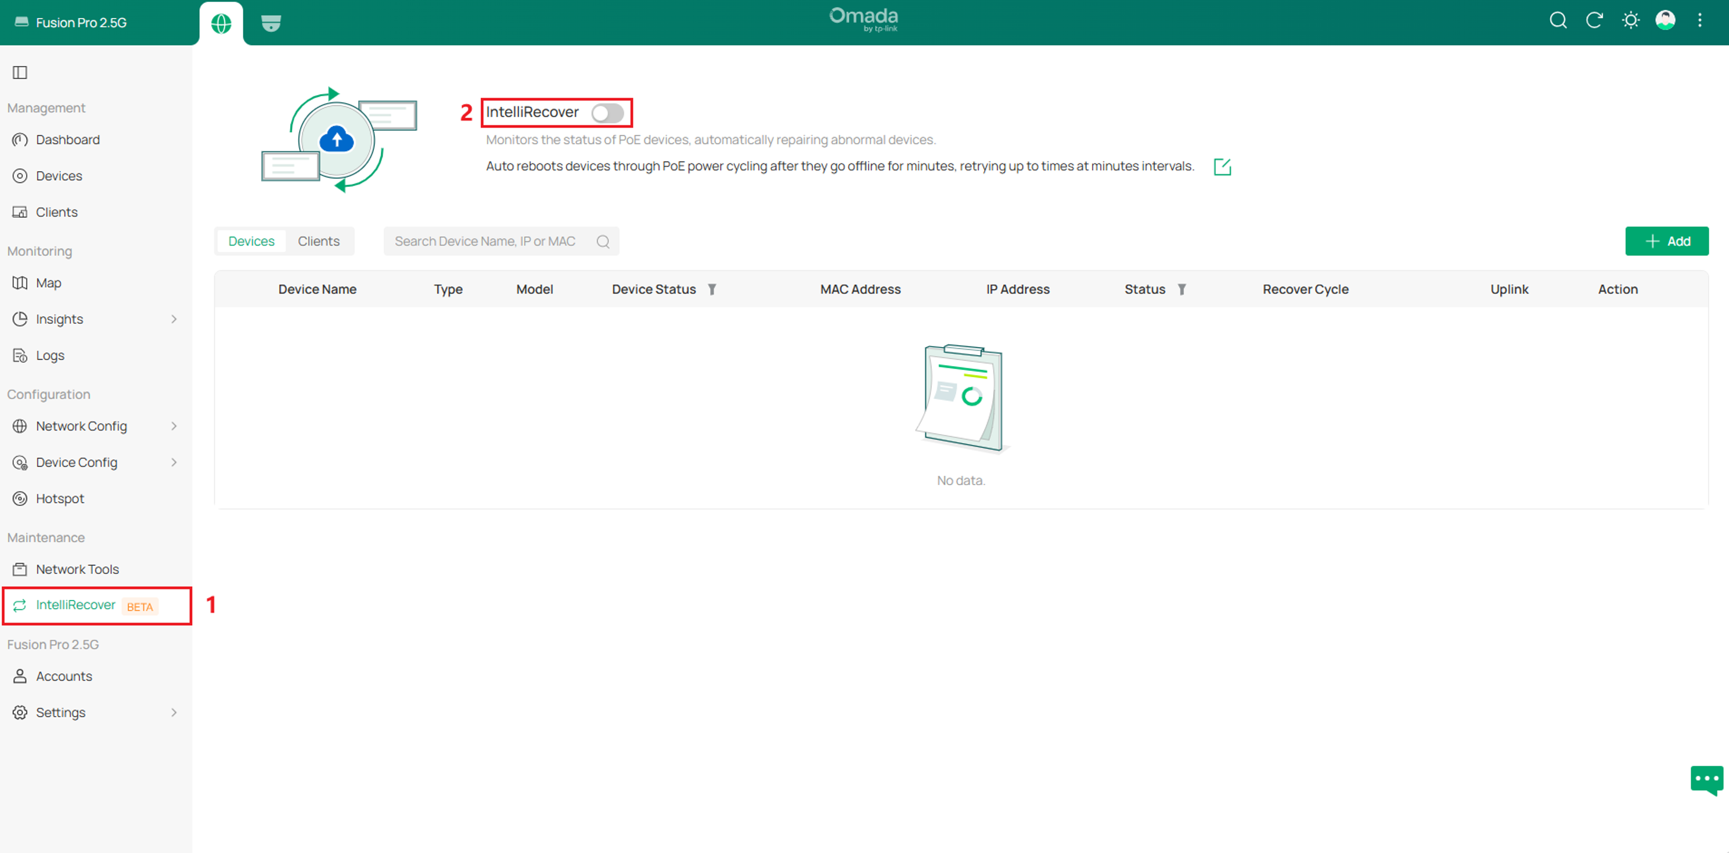Click the Uplink column header
Screen dimensions: 1729x853
click(x=1510, y=289)
